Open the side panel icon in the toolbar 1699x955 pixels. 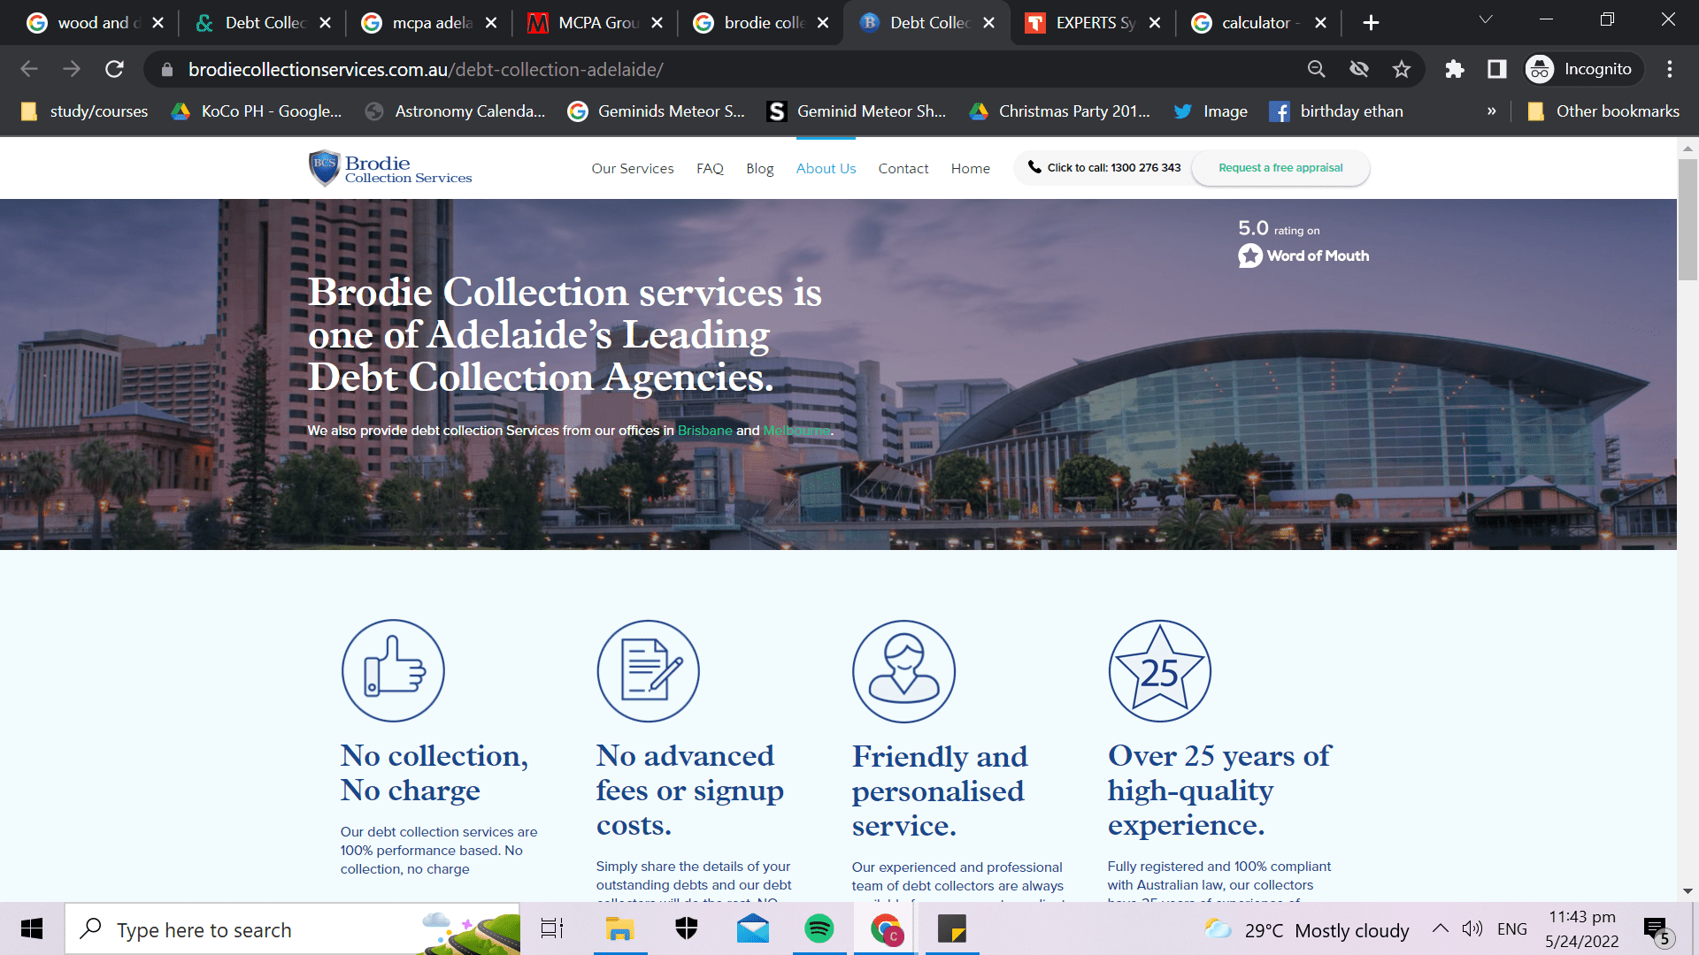coord(1497,69)
